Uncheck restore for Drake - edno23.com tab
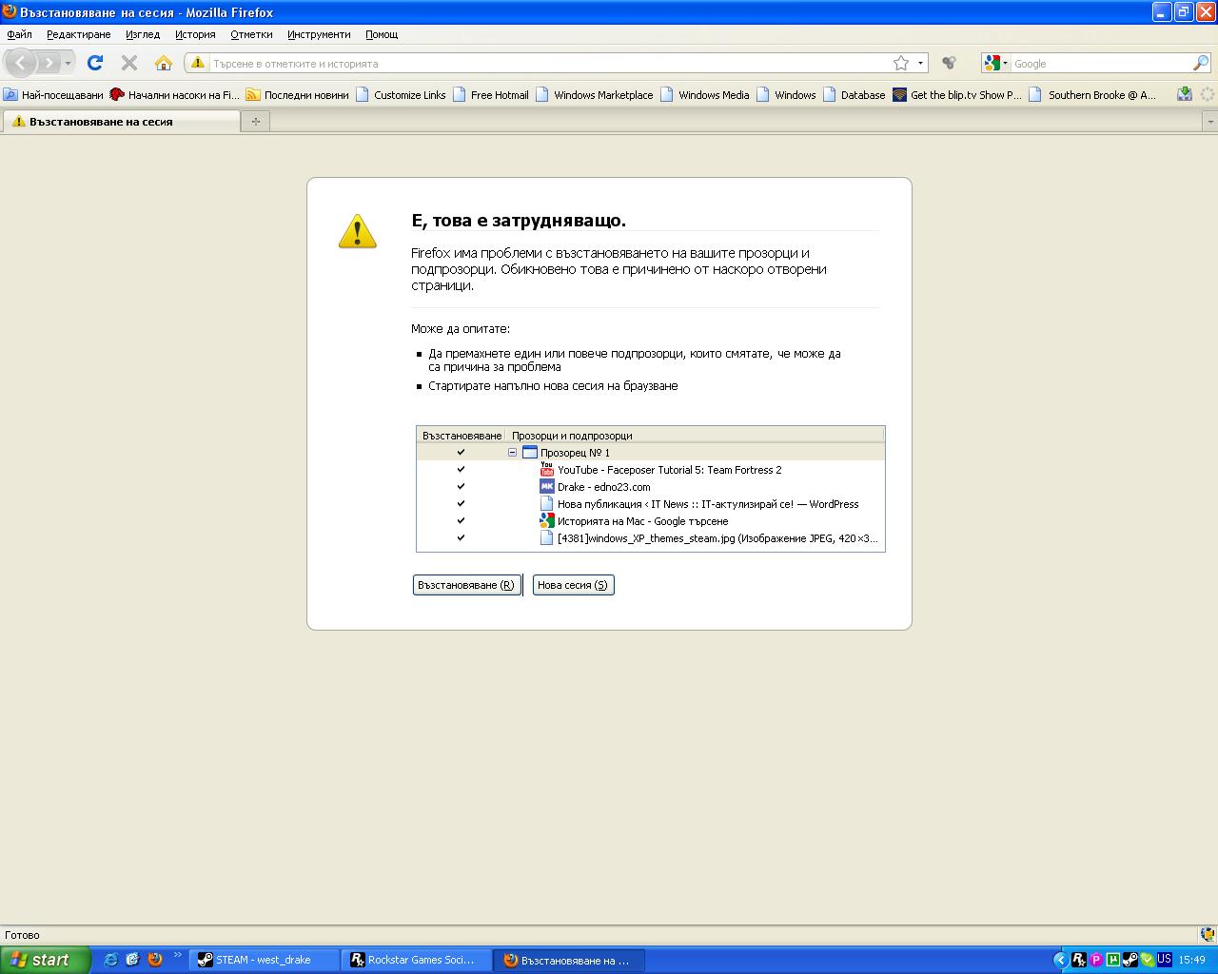The height and width of the screenshot is (974, 1218). 461,486
